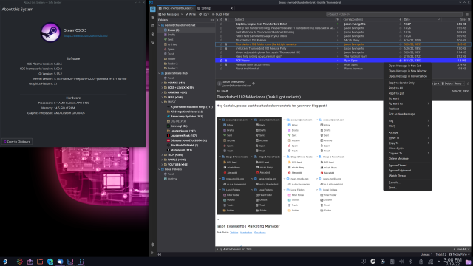Star the 'Thunderbird 102 Release' message
The width and height of the screenshot is (473, 266).
click(222, 40)
